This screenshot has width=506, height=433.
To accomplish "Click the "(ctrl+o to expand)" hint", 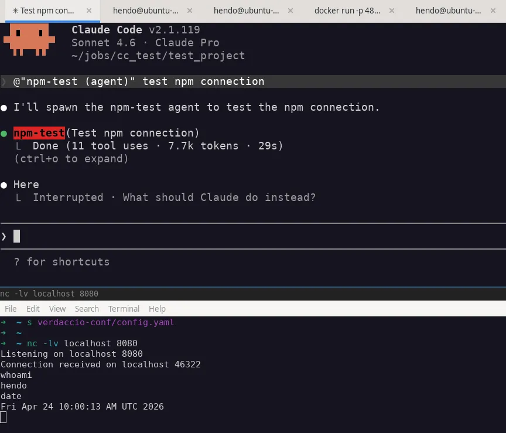I will (71, 159).
